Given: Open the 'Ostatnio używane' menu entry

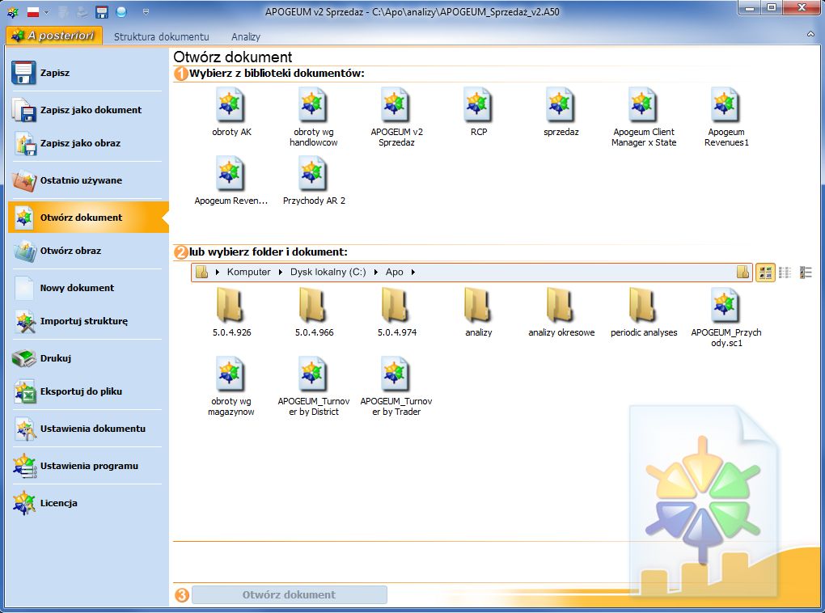Looking at the screenshot, I should pyautogui.click(x=87, y=180).
